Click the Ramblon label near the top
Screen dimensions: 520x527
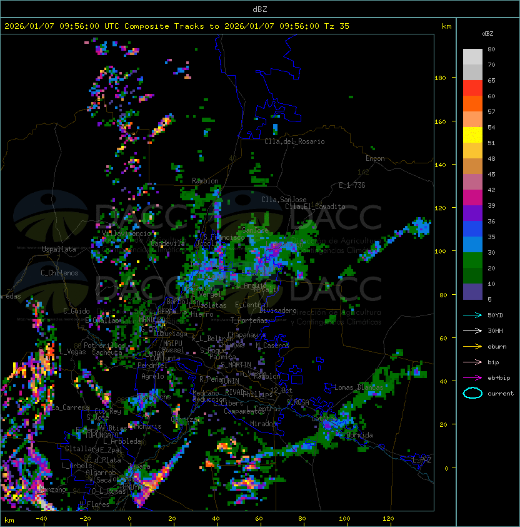(205, 181)
